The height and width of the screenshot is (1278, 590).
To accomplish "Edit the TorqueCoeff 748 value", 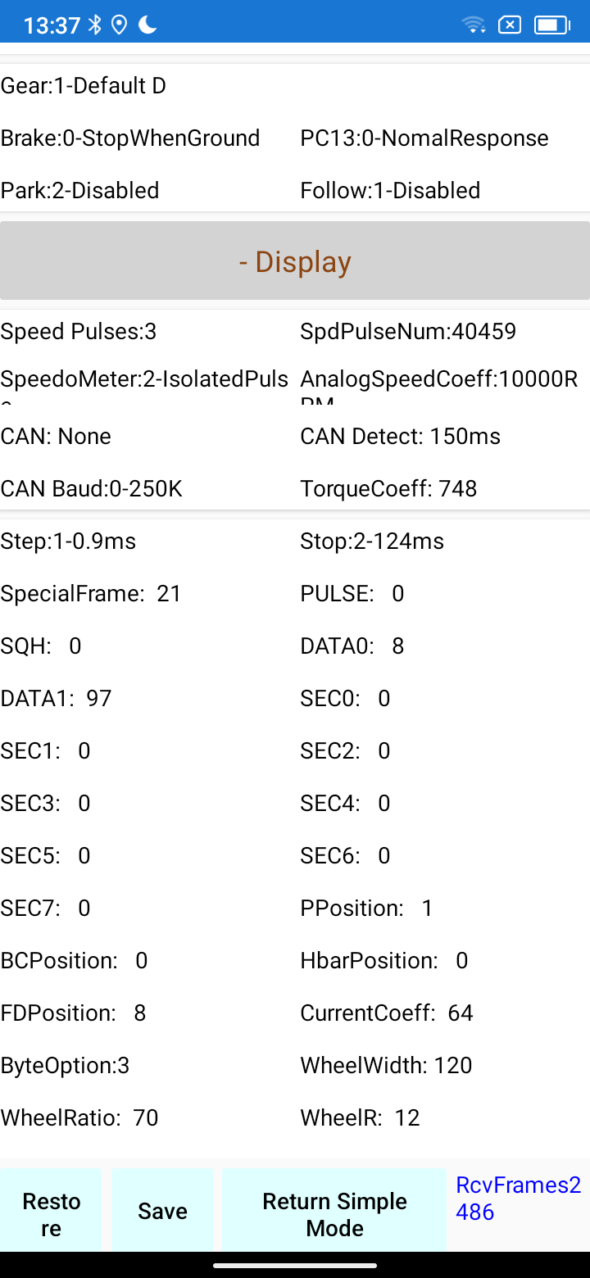I will (x=388, y=489).
